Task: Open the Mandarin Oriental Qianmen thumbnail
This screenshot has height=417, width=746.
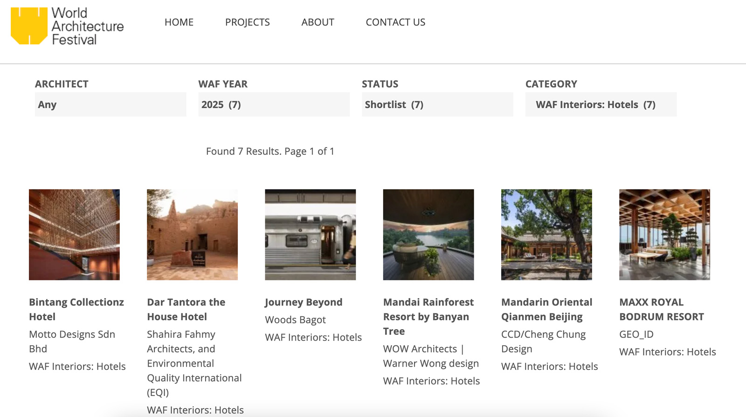Action: (546, 235)
